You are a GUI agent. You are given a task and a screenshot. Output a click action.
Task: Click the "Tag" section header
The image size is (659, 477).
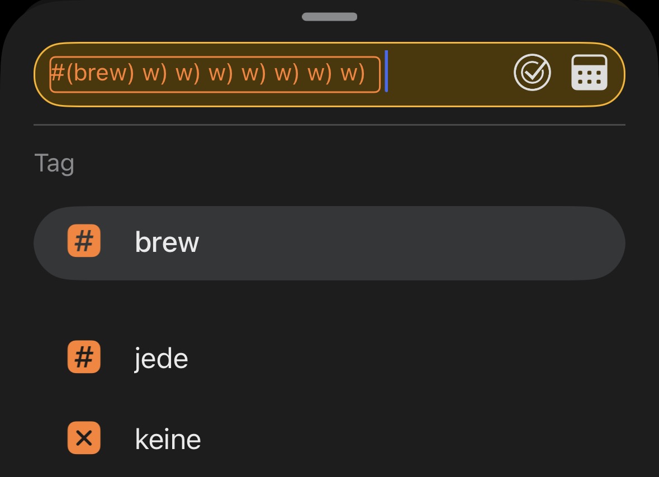pos(54,163)
